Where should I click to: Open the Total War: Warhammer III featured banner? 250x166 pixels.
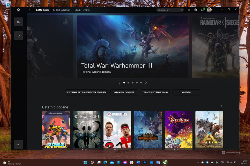(x=133, y=47)
